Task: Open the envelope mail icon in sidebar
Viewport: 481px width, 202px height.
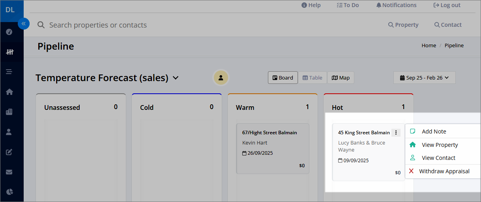Action: pyautogui.click(x=9, y=172)
